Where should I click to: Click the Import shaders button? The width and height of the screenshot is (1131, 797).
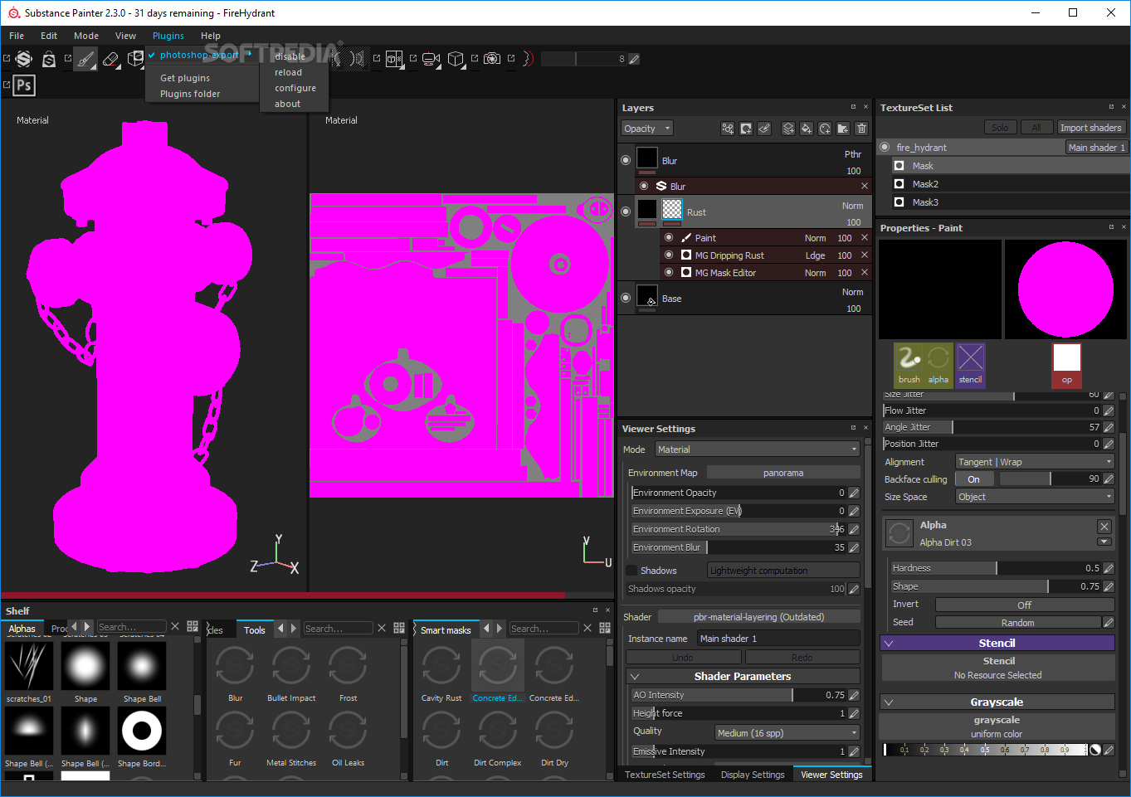coord(1090,128)
